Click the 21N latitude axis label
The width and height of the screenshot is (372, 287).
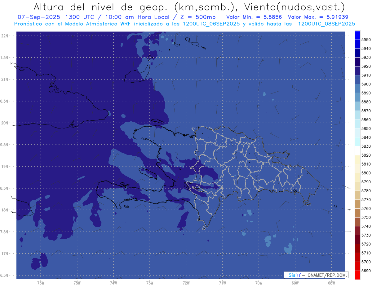click(4, 79)
